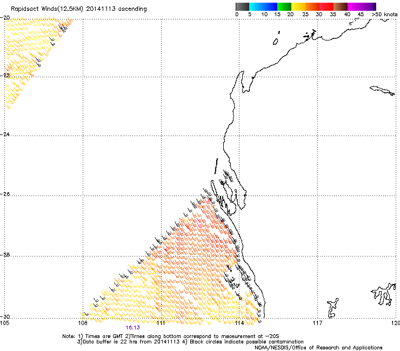The image size is (400, 351).
Task: Click the cyan 5-10 knots legend color
Action: pos(256,6)
